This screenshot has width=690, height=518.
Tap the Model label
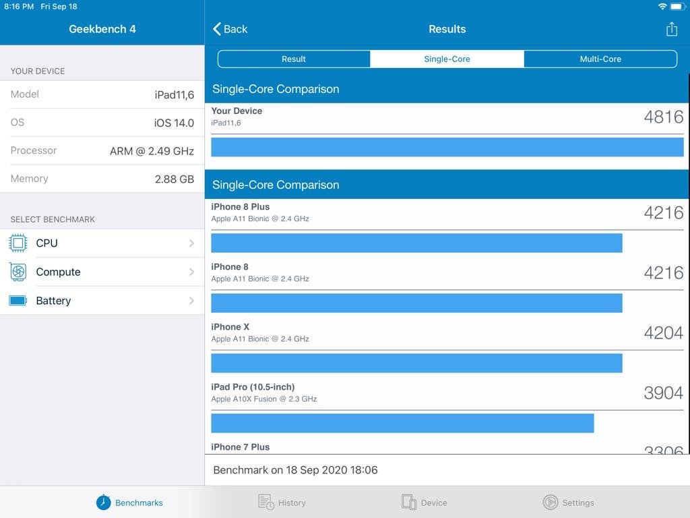25,94
